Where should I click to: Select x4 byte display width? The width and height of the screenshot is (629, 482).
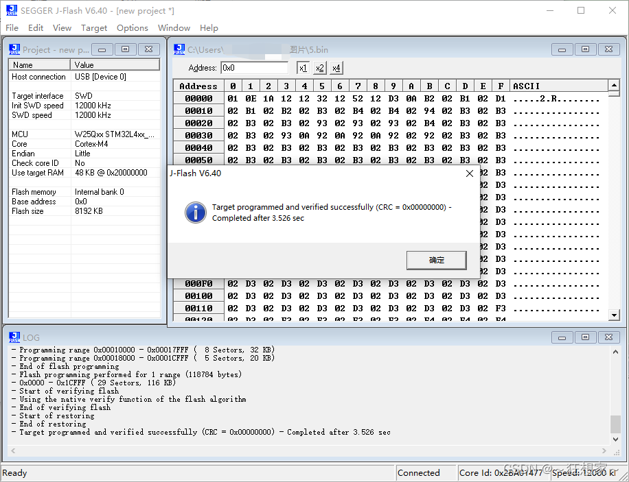[x=336, y=68]
